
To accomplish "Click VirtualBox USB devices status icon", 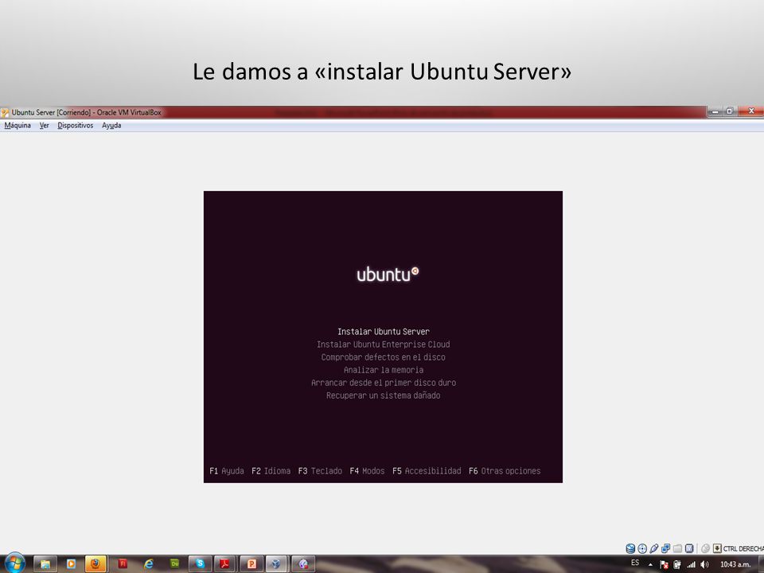I will pos(654,548).
